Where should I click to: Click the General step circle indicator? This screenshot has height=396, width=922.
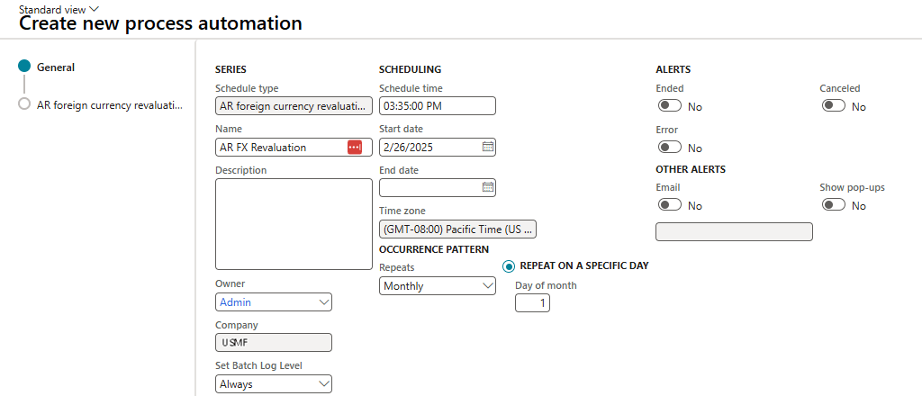click(24, 67)
